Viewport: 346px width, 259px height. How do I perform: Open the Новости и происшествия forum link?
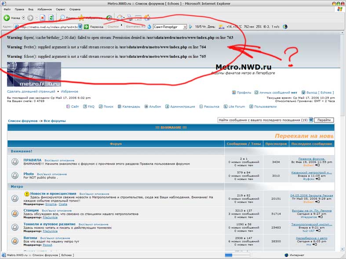tap(53, 193)
